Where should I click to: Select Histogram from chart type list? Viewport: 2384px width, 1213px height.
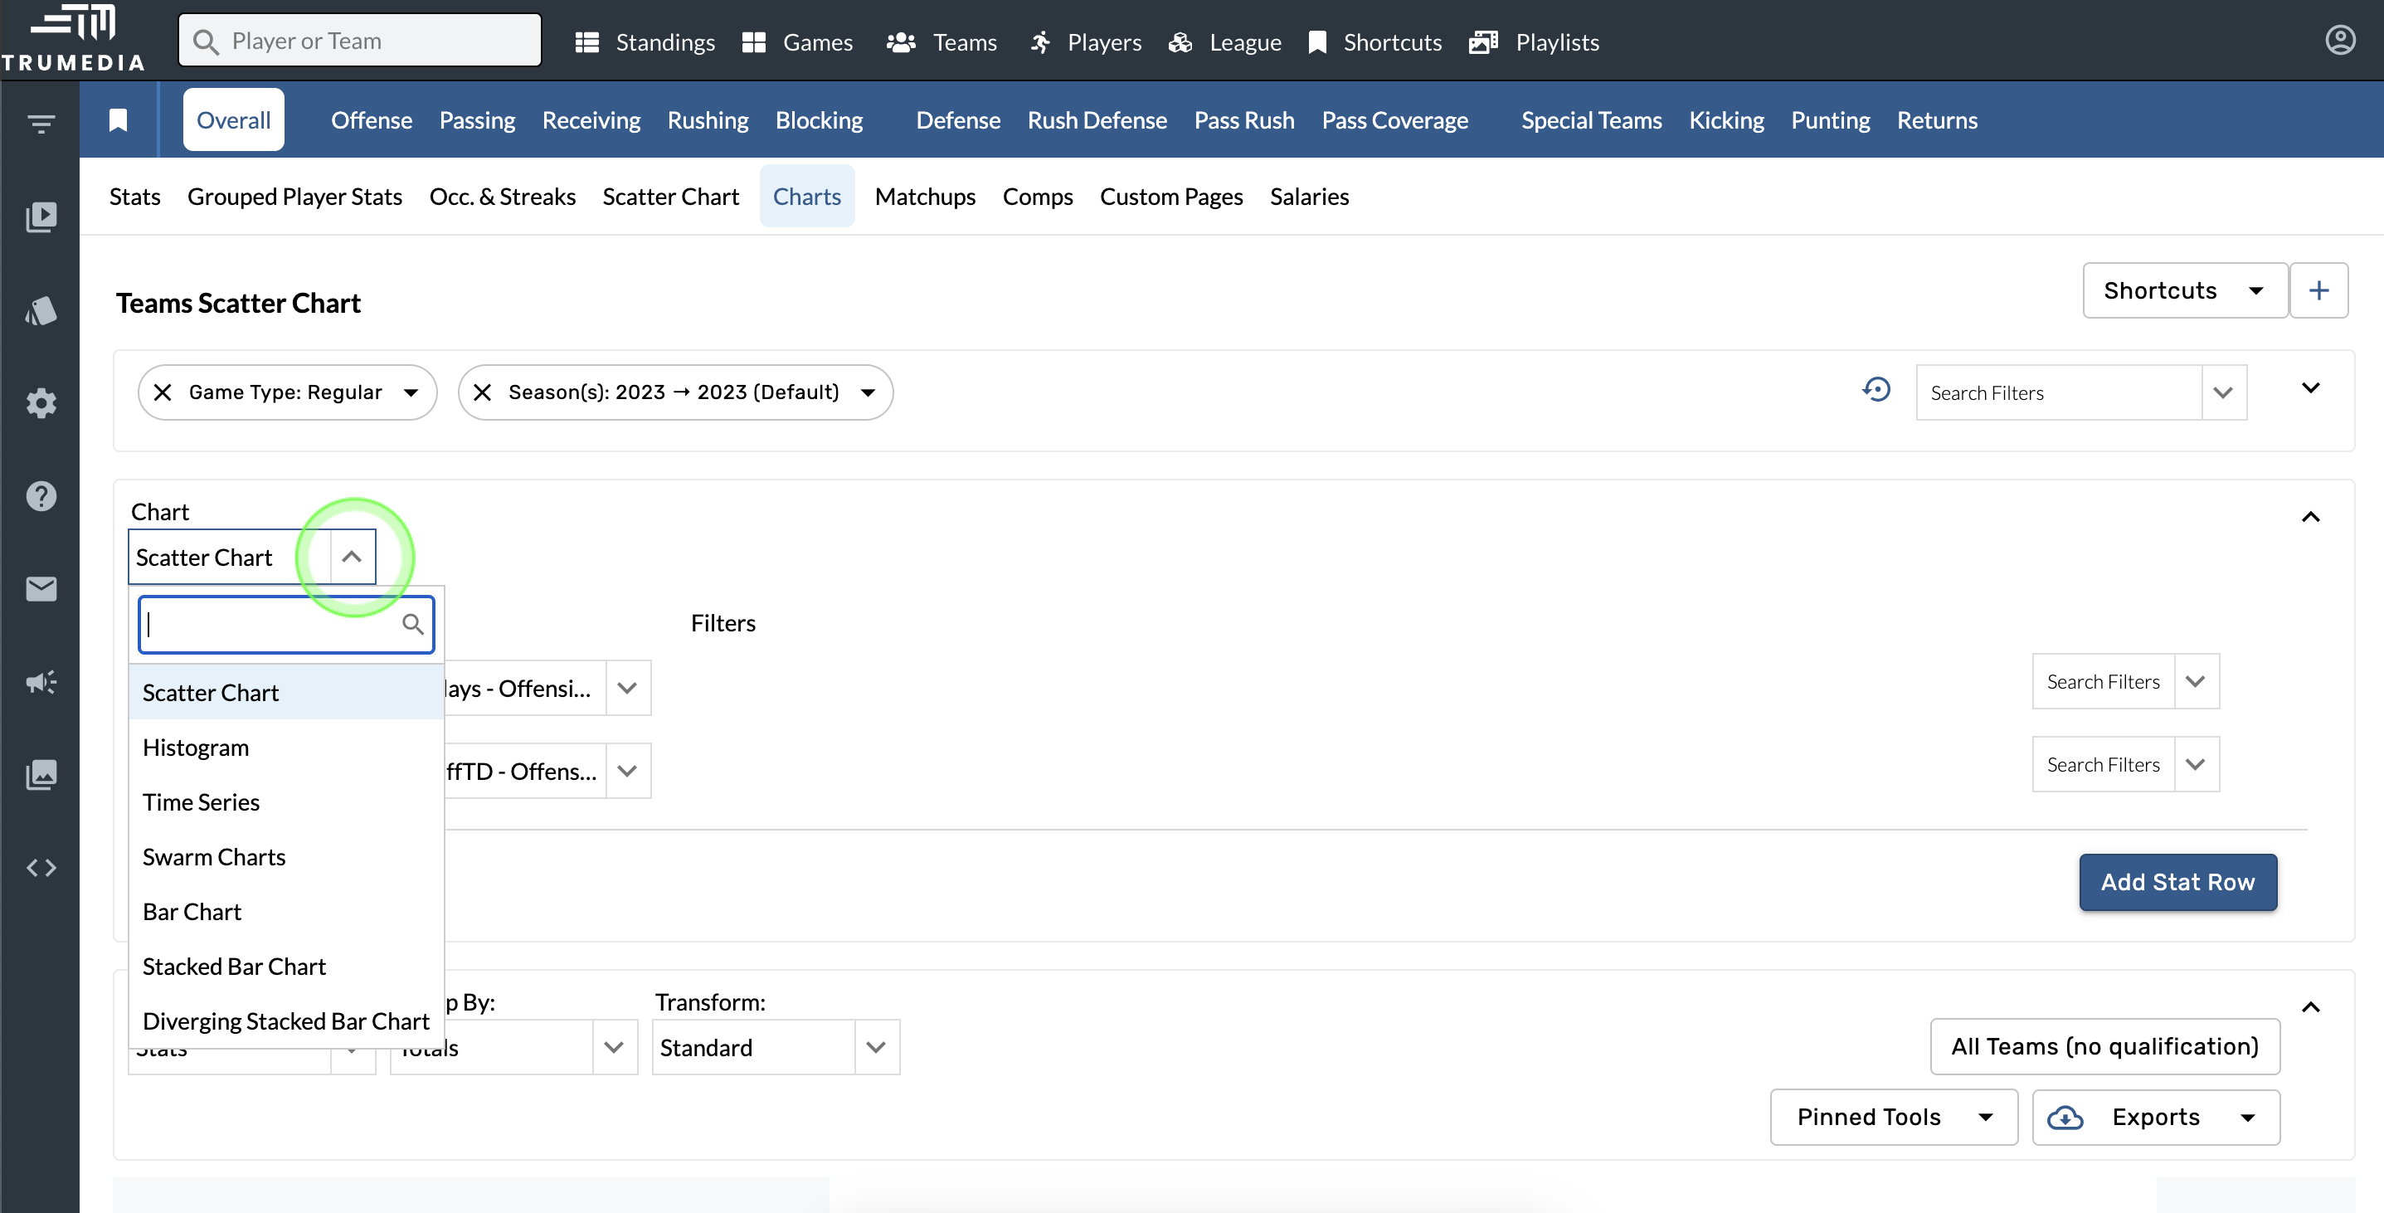pos(195,748)
